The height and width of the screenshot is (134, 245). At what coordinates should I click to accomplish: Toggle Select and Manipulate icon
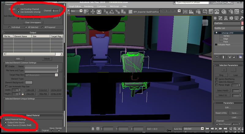coord(93,12)
